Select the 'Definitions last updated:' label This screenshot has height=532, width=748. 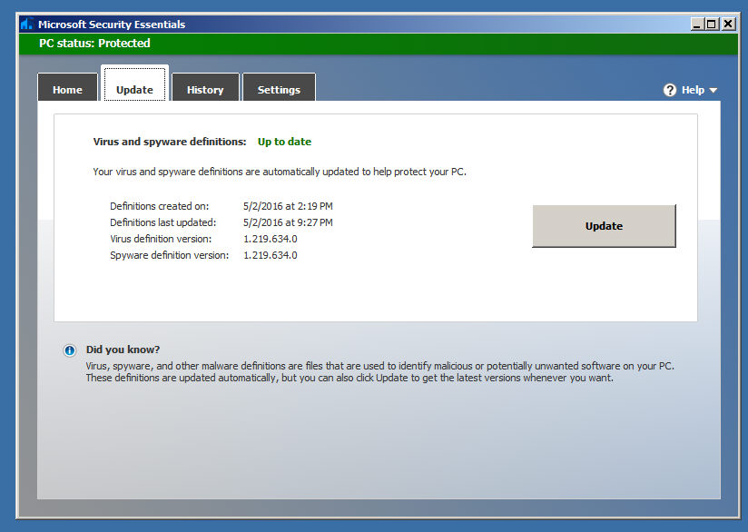tap(163, 222)
